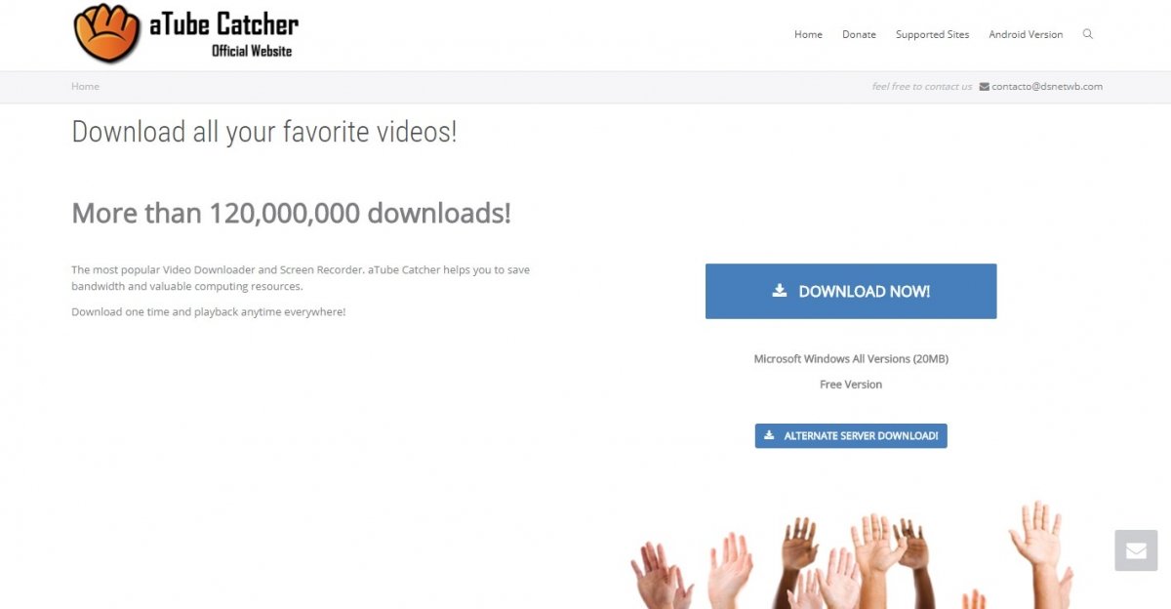Viewport: 1171px width, 609px height.
Task: Click the 'More than 120,000,000 downloads!' heading
Action: [292, 212]
